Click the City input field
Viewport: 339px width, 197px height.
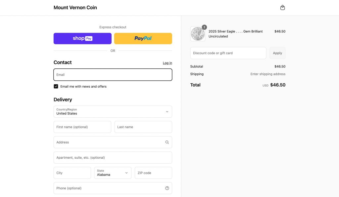pyautogui.click(x=72, y=173)
